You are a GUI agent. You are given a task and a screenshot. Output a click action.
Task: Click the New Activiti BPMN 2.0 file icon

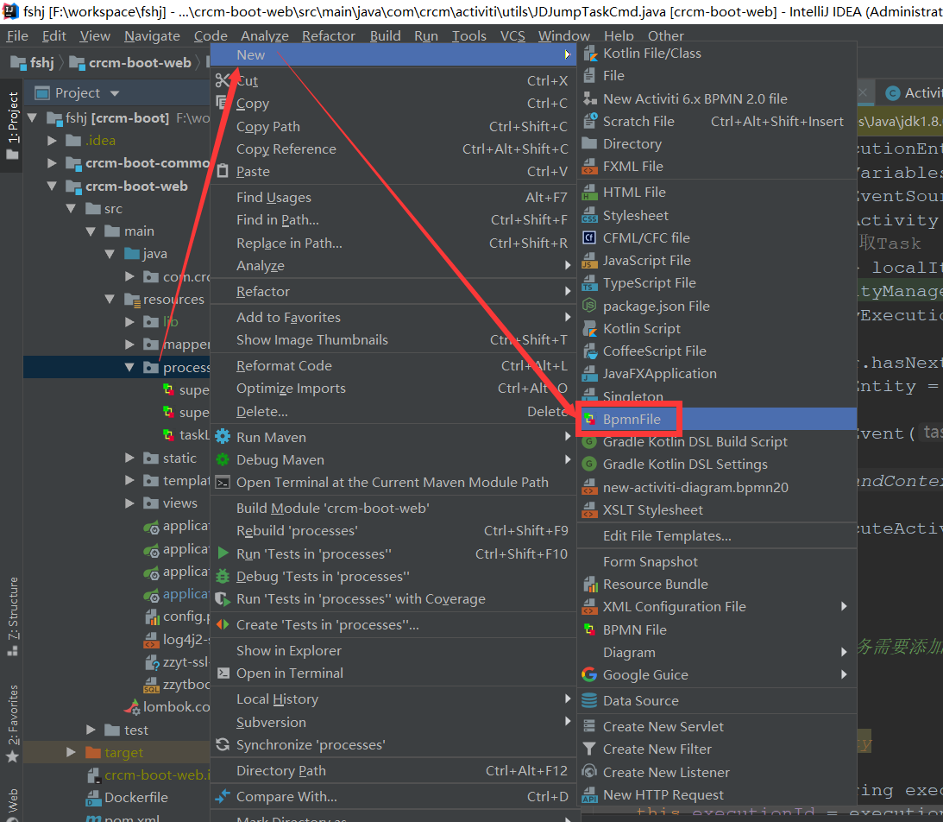point(590,98)
